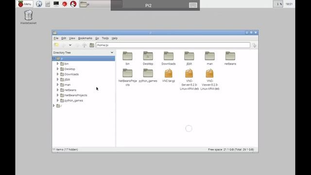Screen dimensions: 311x175
Task: Open the Go menu
Action: coord(97,38)
